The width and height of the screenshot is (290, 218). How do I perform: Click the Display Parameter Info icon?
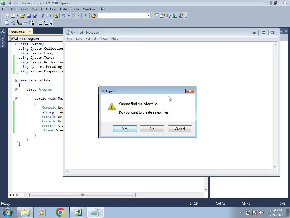[13, 23]
